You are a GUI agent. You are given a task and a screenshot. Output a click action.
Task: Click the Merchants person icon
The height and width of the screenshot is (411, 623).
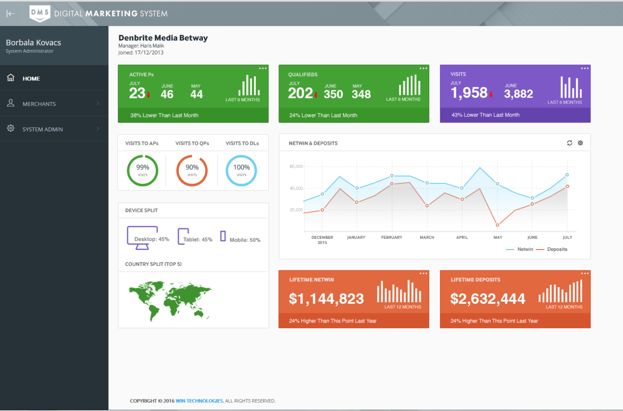(11, 103)
